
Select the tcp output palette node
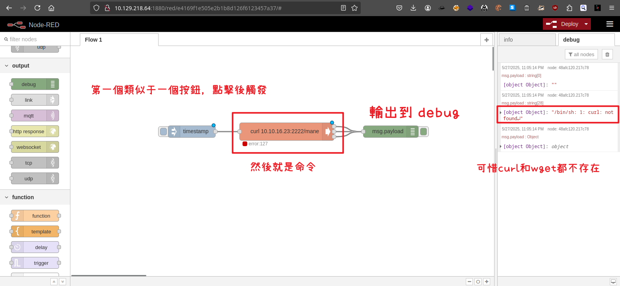(35, 163)
